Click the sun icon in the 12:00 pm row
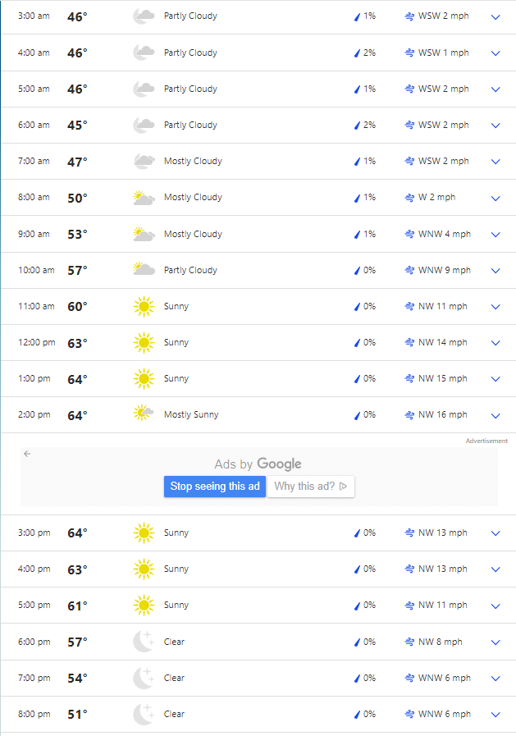This screenshot has width=516, height=736. (x=144, y=343)
